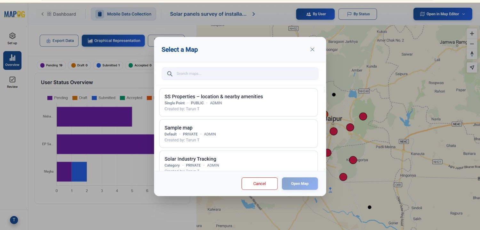Screen dimensions: 480x230
Task: Select the By User tab
Action: click(x=315, y=14)
